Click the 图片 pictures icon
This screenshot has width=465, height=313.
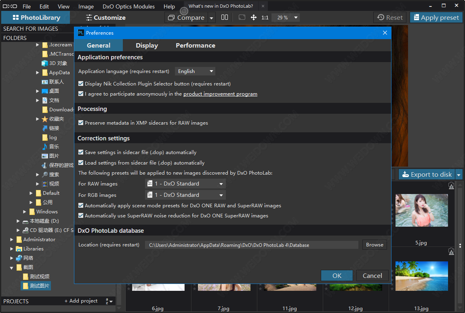tap(45, 156)
